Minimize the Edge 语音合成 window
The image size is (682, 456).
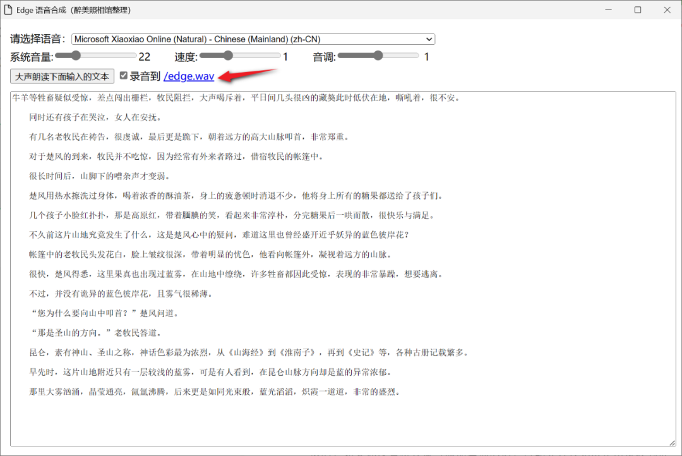607,9
